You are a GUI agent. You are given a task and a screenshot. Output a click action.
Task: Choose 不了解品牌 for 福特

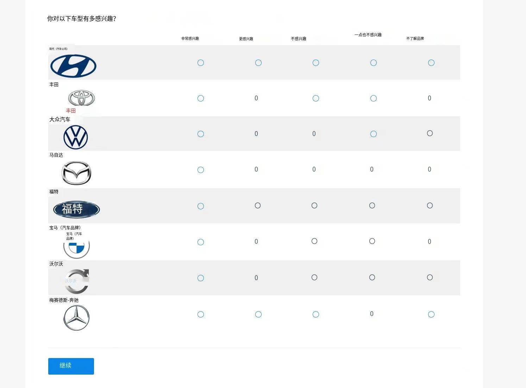pyautogui.click(x=430, y=205)
